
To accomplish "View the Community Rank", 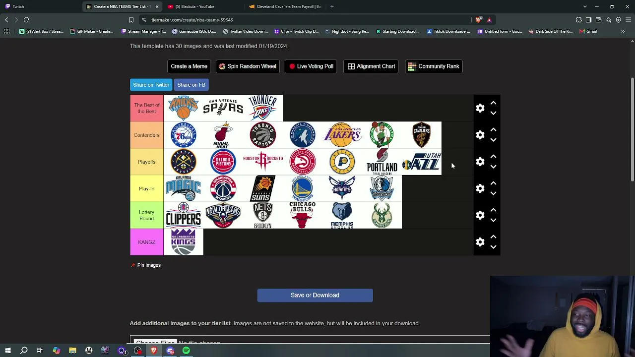I will coord(434,66).
